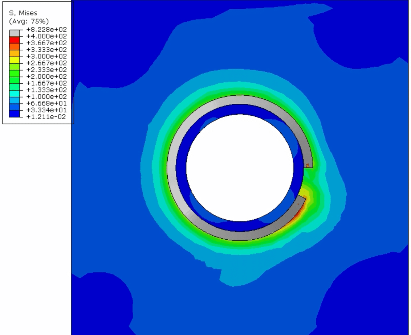Image resolution: width=411 pixels, height=335 pixels.
Task: Click the red swatch in the legend
Action: (14, 40)
